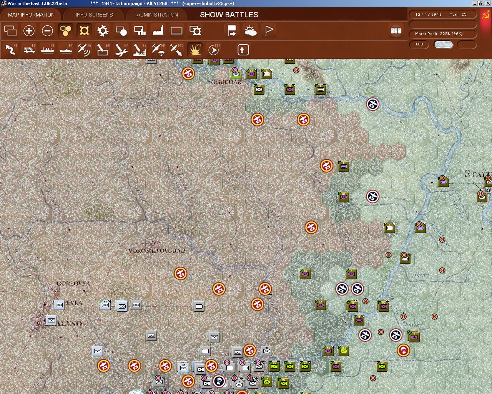Click the rectangle-with-hex overlay icon

click(195, 31)
